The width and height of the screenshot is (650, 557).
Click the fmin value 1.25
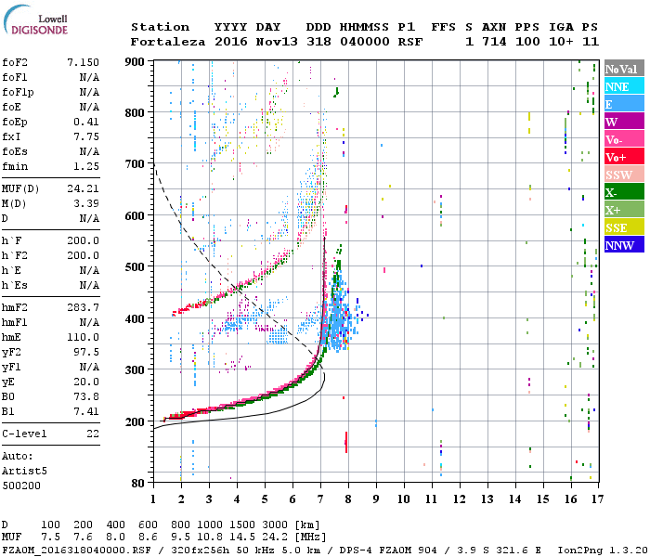pyautogui.click(x=86, y=166)
